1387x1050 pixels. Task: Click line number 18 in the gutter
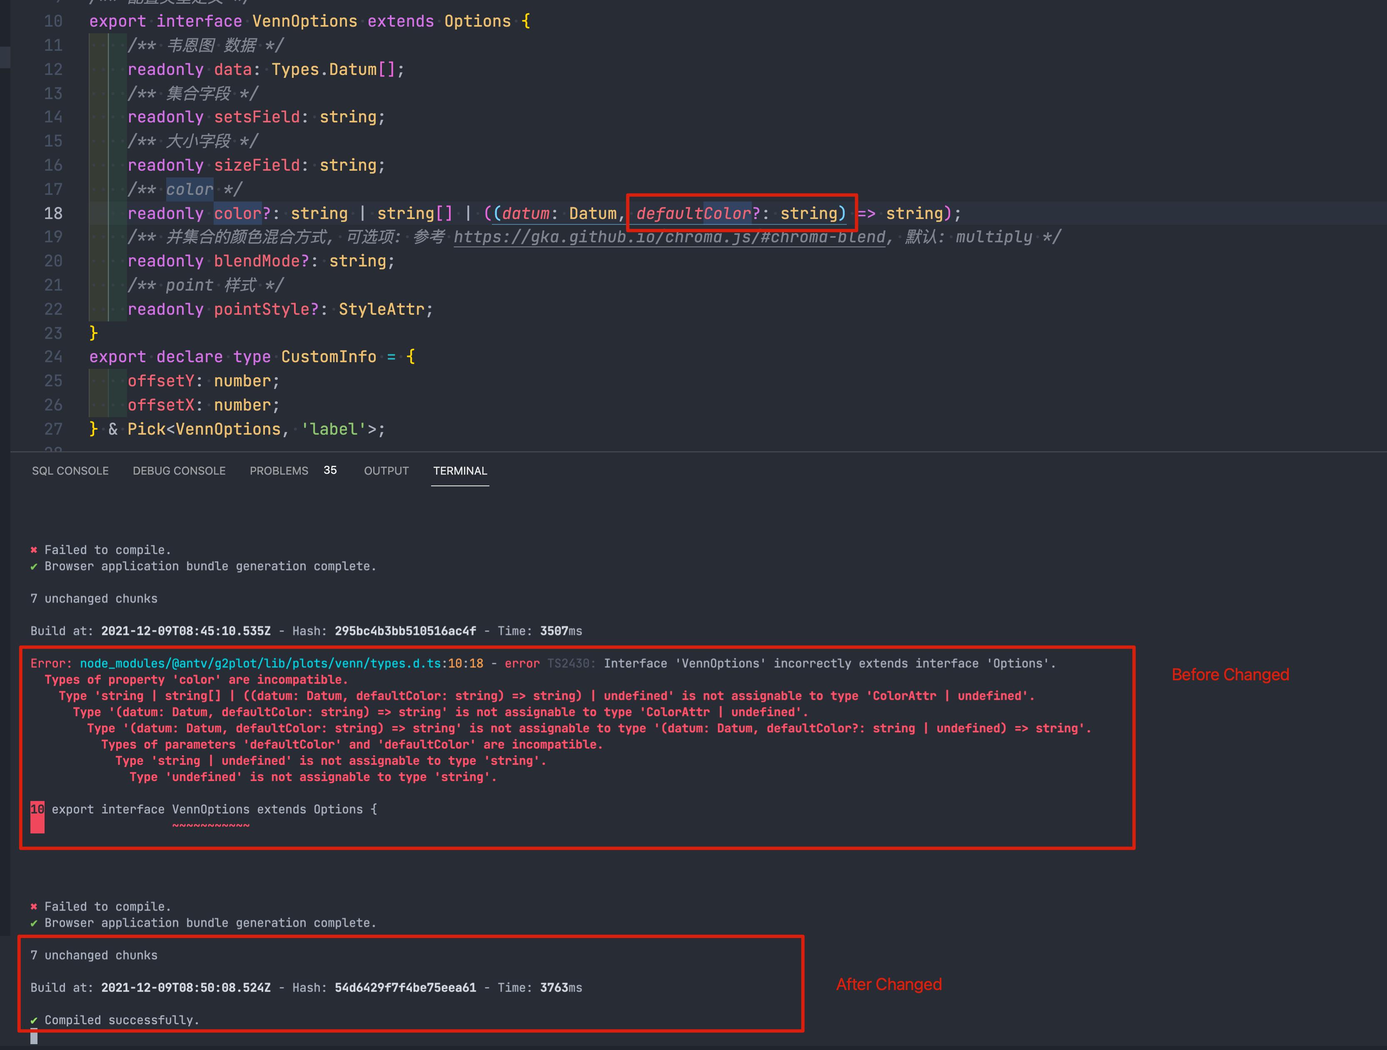click(x=53, y=213)
